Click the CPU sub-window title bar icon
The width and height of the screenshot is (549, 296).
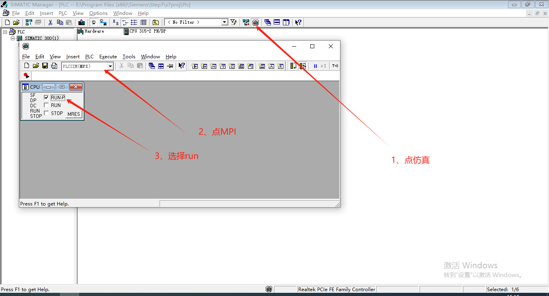25,87
